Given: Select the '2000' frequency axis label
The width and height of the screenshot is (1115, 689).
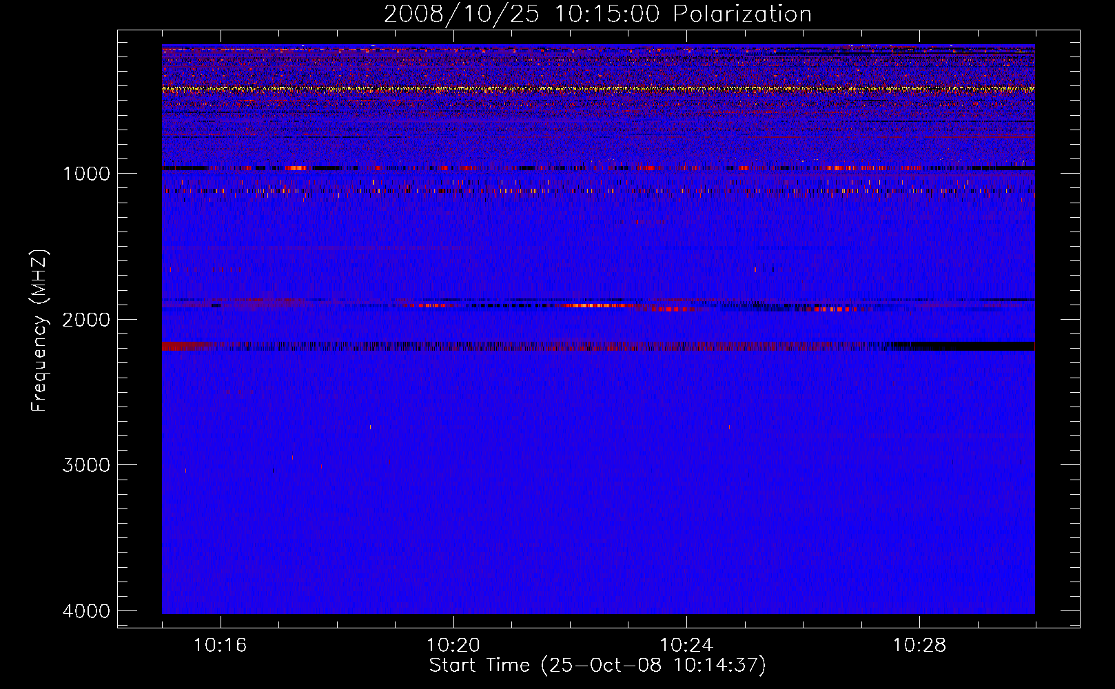Looking at the screenshot, I should (86, 320).
